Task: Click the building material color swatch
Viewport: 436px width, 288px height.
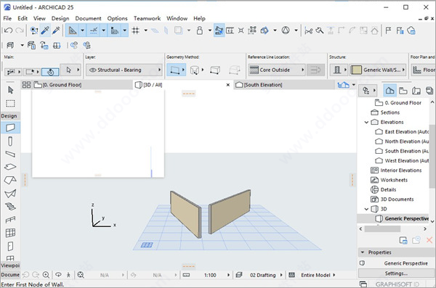Action: coord(356,70)
